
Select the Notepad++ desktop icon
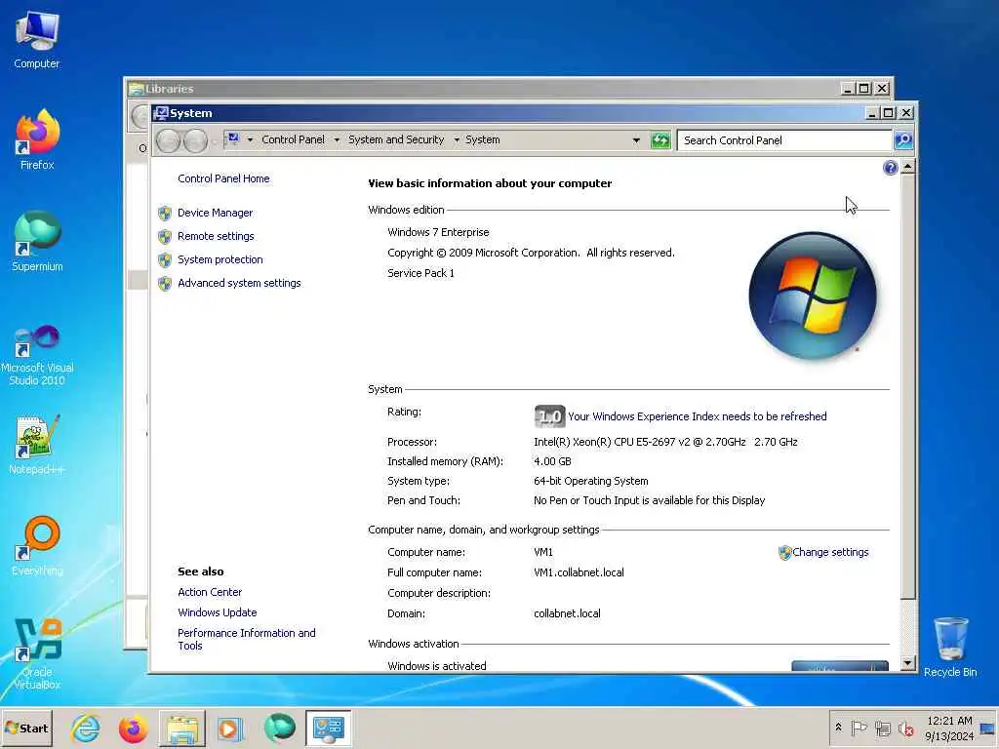[x=37, y=445]
